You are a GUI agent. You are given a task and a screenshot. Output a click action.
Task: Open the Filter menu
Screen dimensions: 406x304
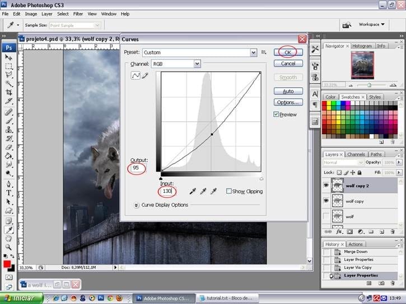(x=77, y=13)
